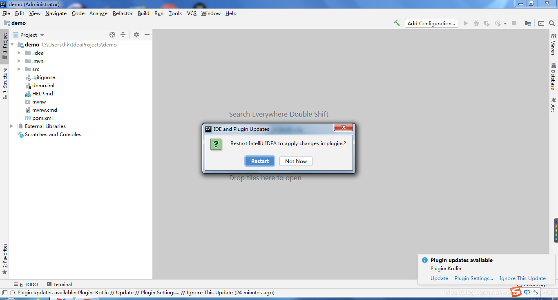Open the Help menu
The width and height of the screenshot is (558, 300).
click(x=231, y=13)
